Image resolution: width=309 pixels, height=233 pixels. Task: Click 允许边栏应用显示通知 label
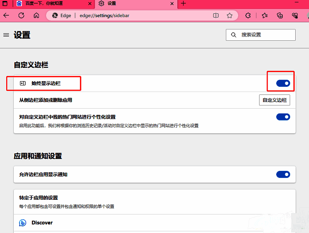pos(43,174)
